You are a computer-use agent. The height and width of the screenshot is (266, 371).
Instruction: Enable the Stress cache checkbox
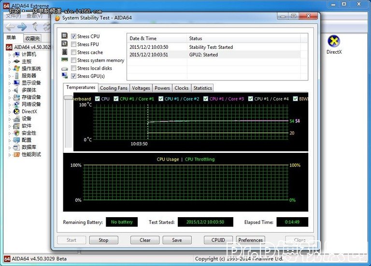point(73,52)
